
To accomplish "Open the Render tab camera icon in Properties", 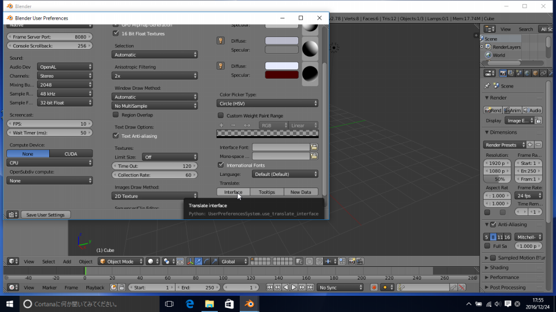I will [x=503, y=73].
